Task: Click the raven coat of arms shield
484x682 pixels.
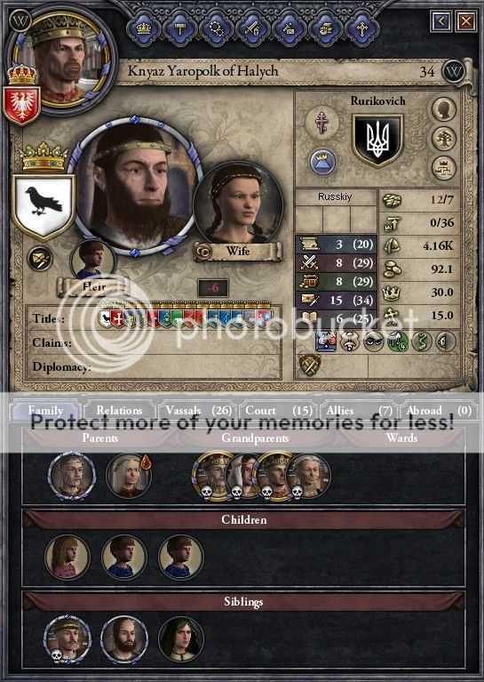Action: coord(44,205)
